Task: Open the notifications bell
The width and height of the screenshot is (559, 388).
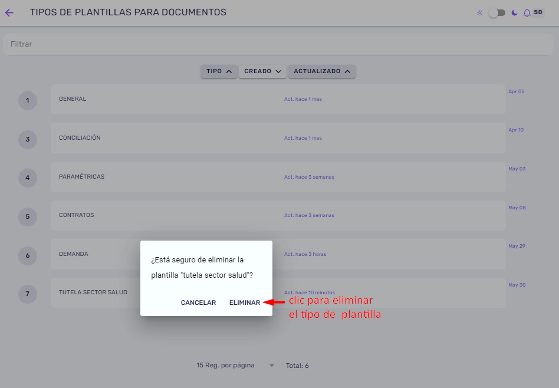Action: tap(527, 13)
